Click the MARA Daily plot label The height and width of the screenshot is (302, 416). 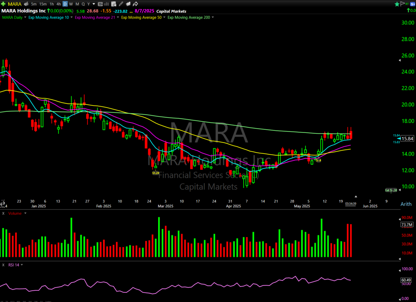click(x=12, y=17)
